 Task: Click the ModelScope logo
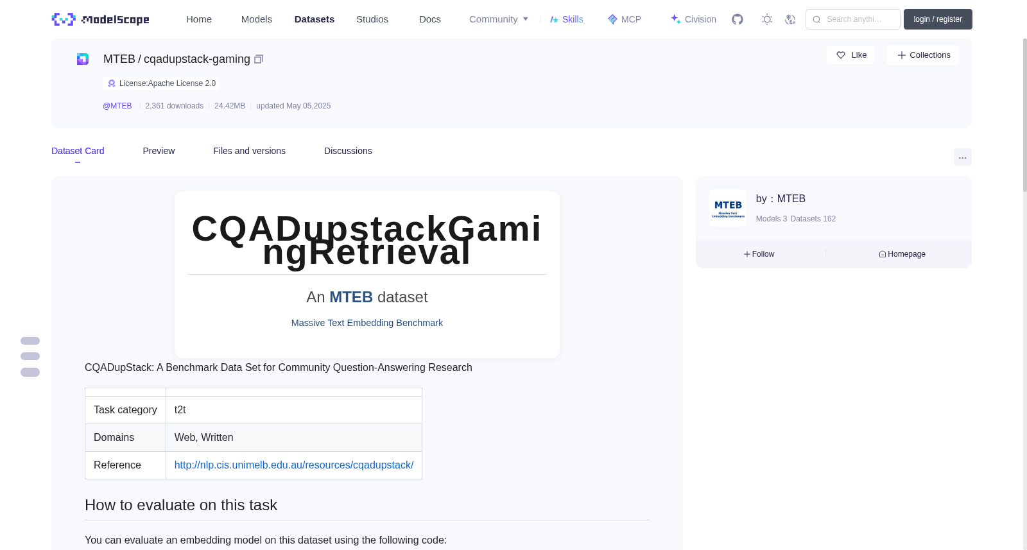click(100, 19)
